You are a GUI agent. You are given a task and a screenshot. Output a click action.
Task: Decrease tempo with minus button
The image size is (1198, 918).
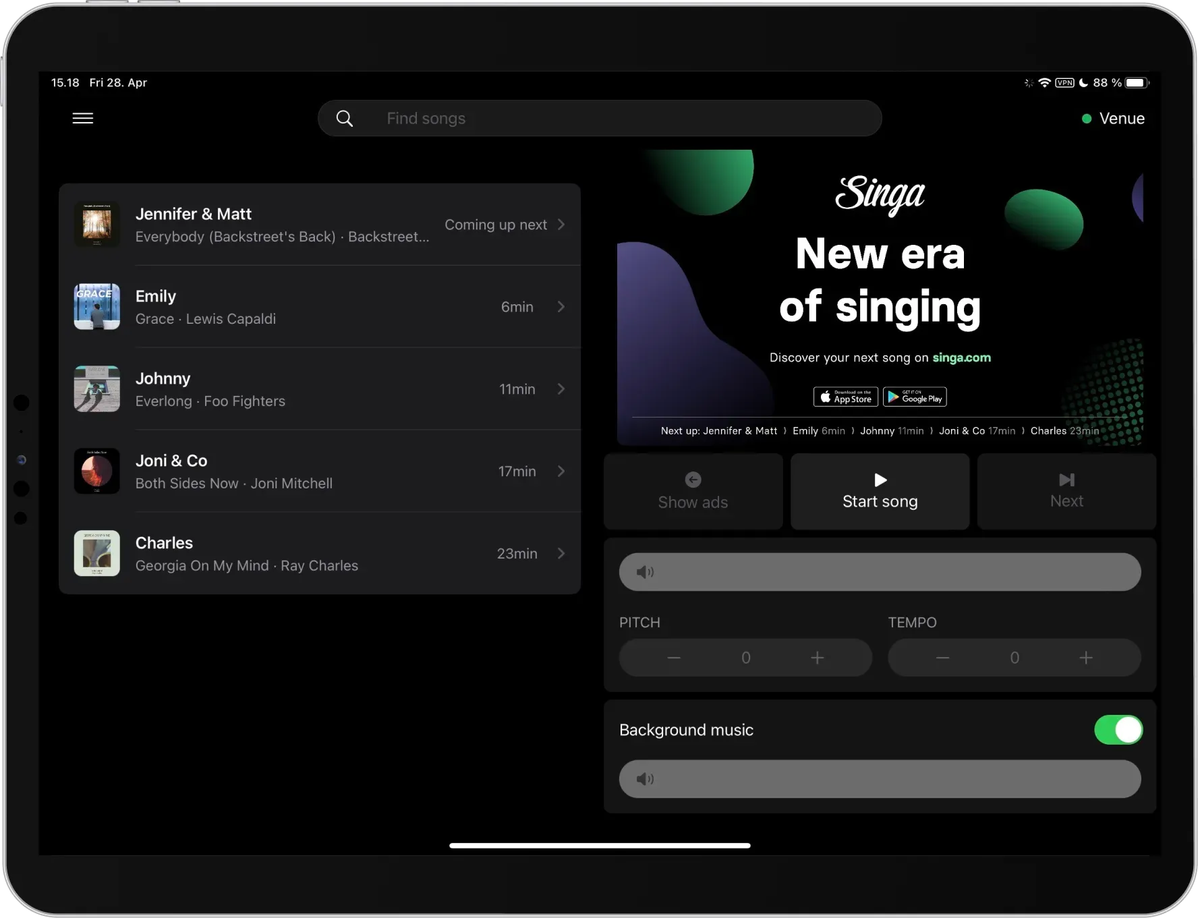tap(943, 658)
